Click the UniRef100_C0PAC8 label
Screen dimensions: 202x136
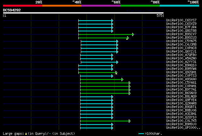pyautogui.click(x=181, y=48)
